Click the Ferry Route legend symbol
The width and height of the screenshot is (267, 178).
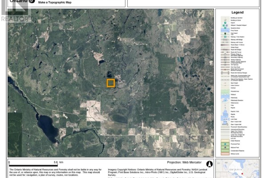click(225, 31)
